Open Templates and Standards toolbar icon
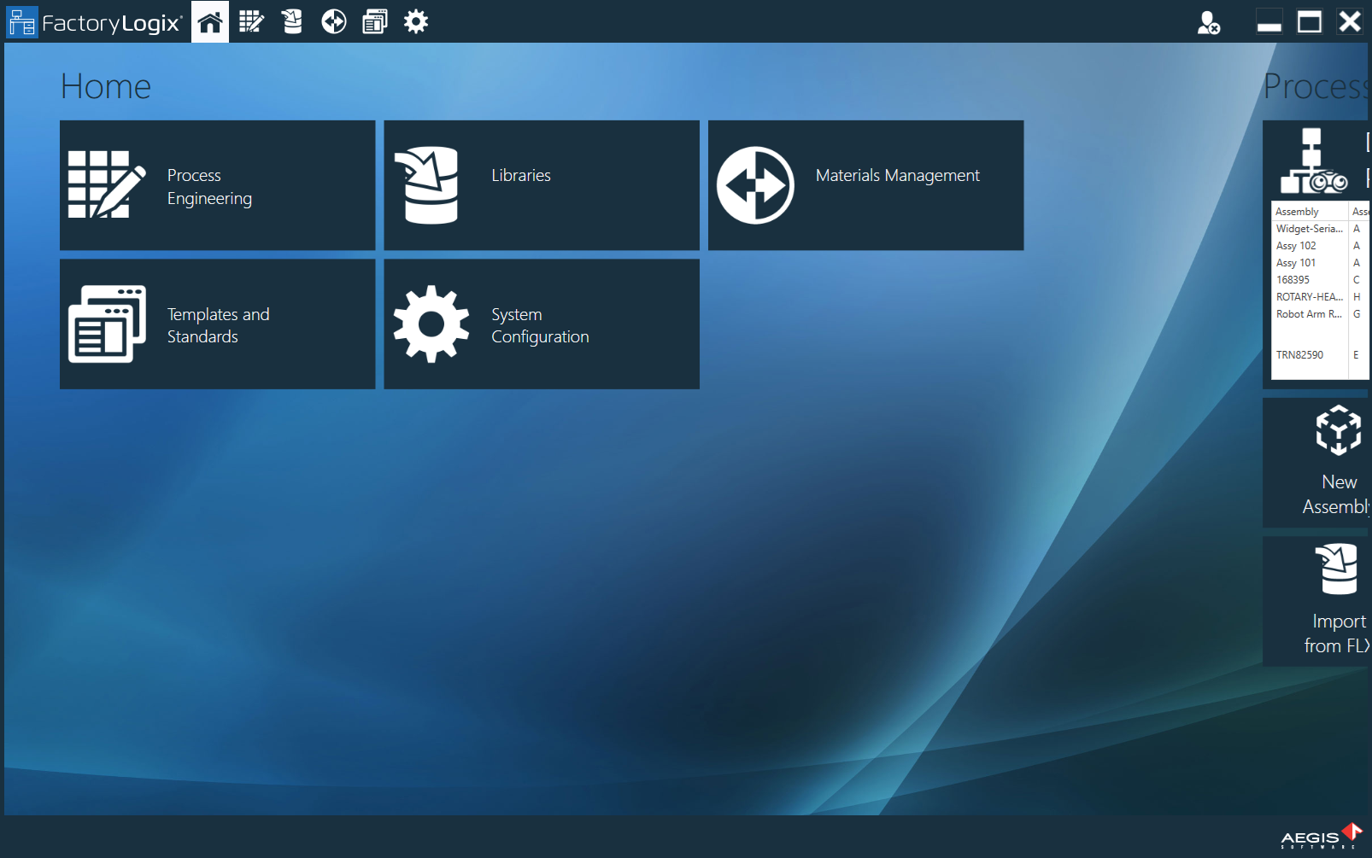Image resolution: width=1372 pixels, height=858 pixels. (374, 21)
